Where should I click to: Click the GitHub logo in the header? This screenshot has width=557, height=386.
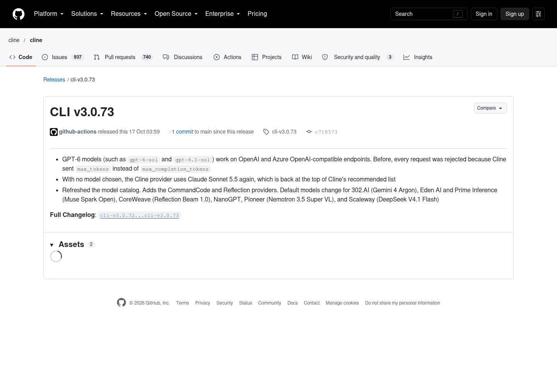(19, 14)
